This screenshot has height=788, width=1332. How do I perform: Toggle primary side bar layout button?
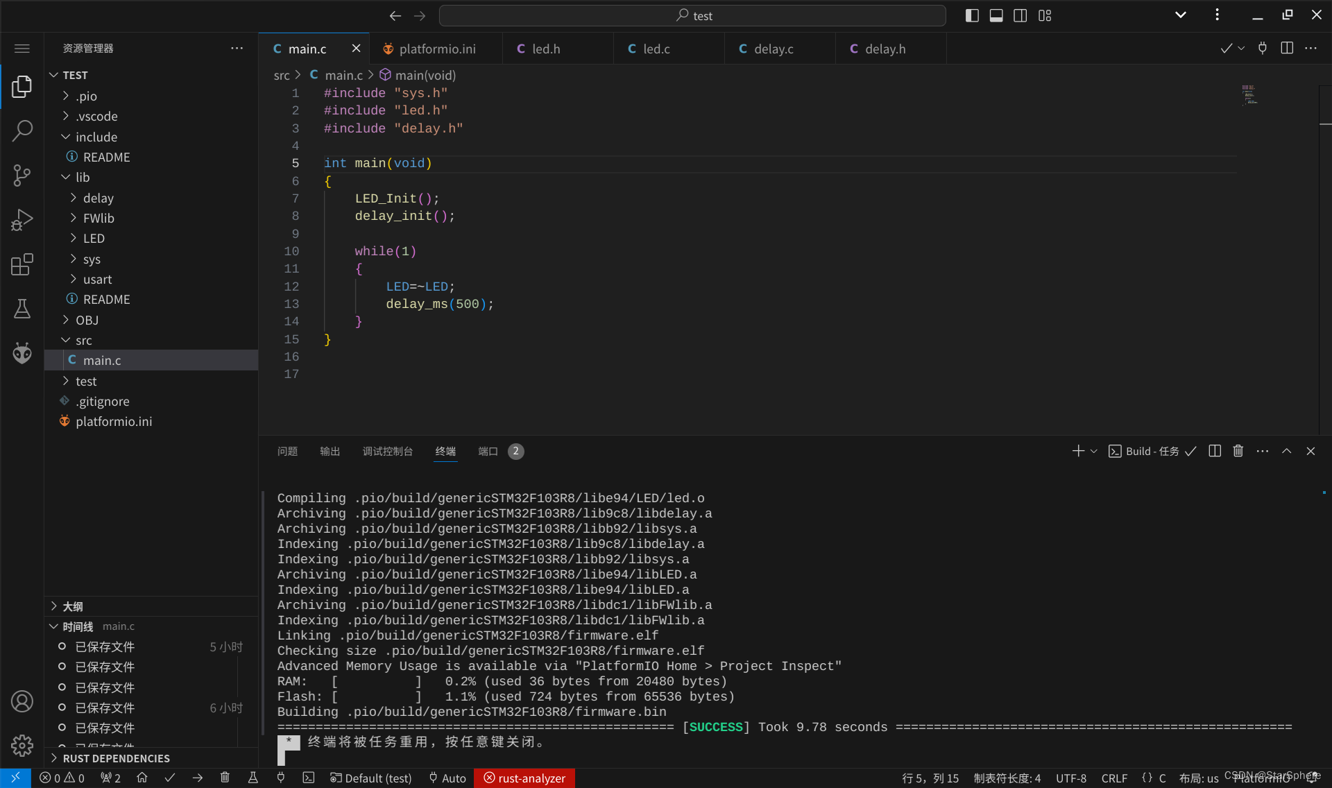(x=972, y=15)
